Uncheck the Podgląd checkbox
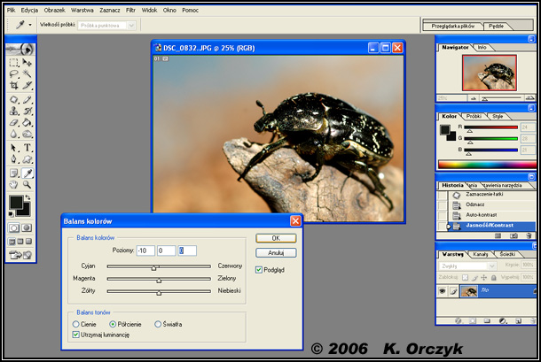Viewport: 541px width, 362px height. [259, 270]
